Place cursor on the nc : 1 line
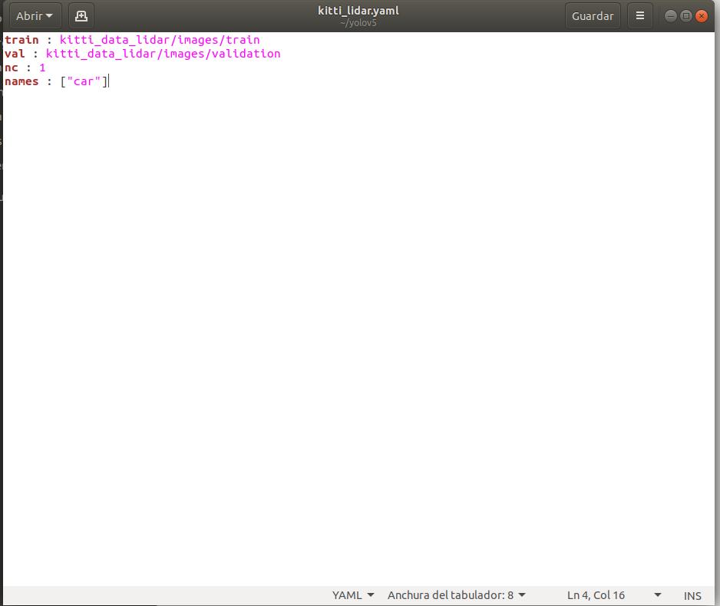Image resolution: width=720 pixels, height=606 pixels. (23, 68)
